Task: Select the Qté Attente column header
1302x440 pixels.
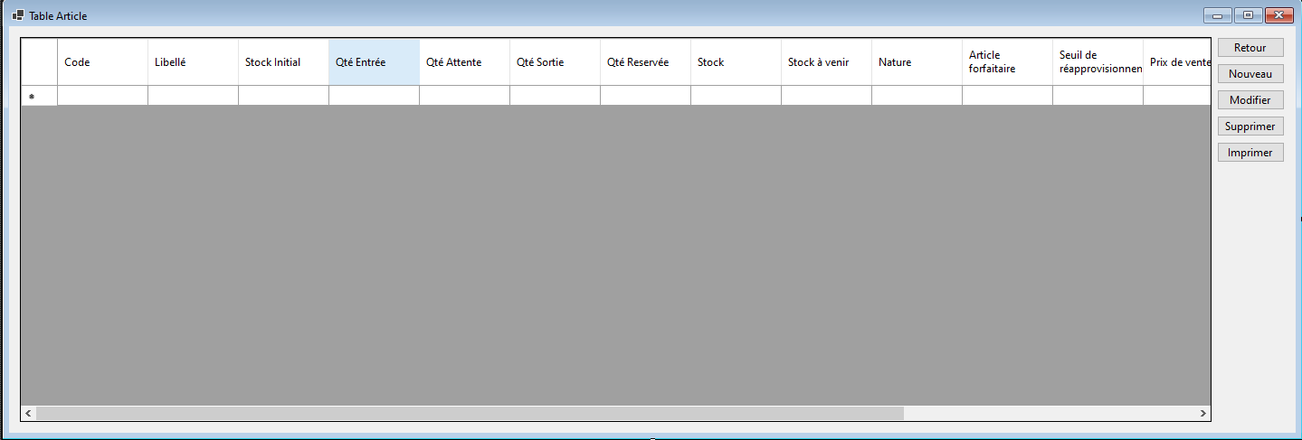Action: [x=464, y=62]
